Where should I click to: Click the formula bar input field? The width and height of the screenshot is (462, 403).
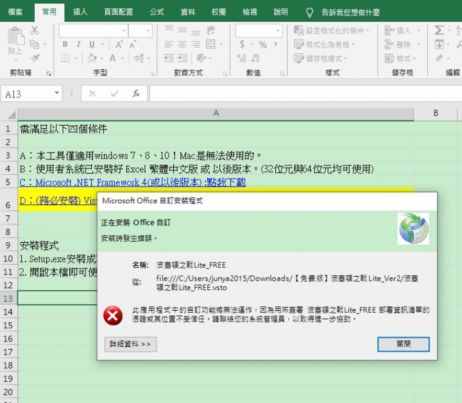point(305,94)
